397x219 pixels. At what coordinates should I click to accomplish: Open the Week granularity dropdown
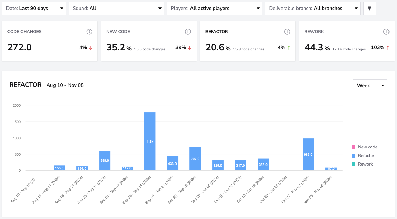370,86
